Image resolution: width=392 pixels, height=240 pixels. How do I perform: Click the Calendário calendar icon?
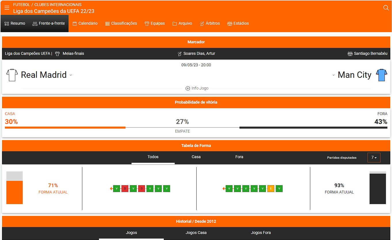(x=75, y=24)
